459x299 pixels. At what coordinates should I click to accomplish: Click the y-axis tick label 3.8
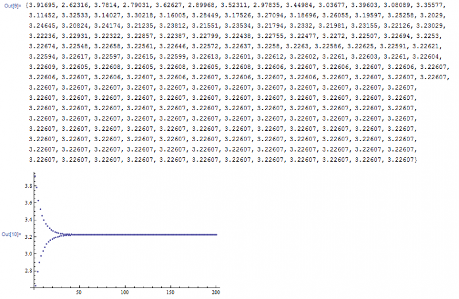28,186
